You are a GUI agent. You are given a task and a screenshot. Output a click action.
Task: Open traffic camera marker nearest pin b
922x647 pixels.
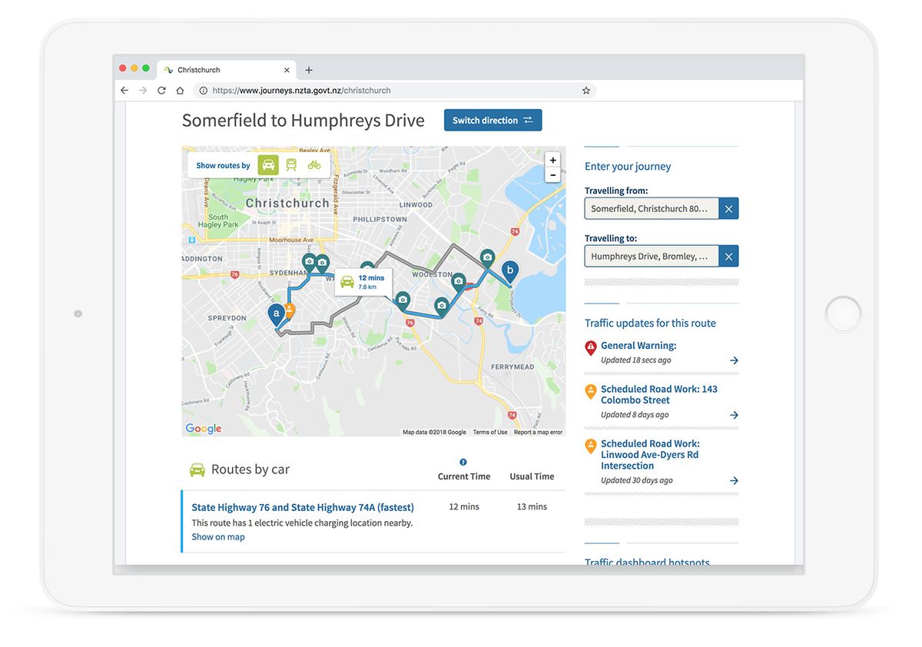tap(487, 258)
